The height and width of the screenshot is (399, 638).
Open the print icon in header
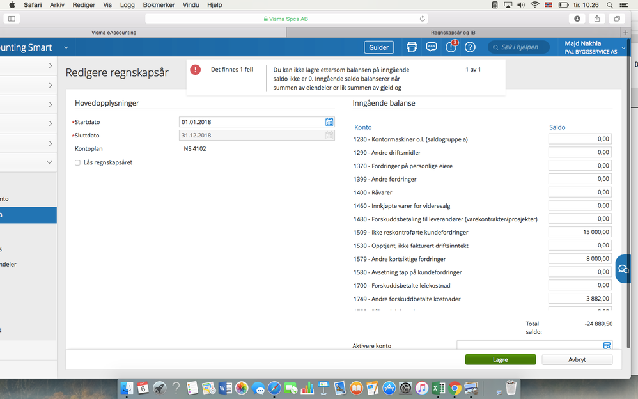click(x=412, y=47)
